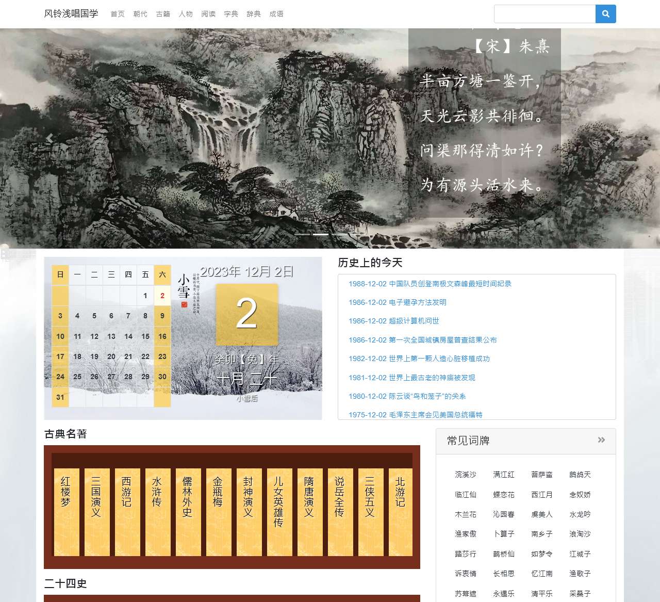
Task: Open 中国队员创登南极文森峰最短时间纪录 history entry
Action: [x=430, y=284]
